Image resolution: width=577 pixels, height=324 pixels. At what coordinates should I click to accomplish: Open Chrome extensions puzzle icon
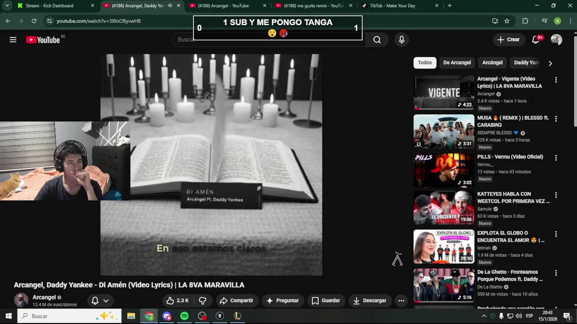[x=525, y=21]
